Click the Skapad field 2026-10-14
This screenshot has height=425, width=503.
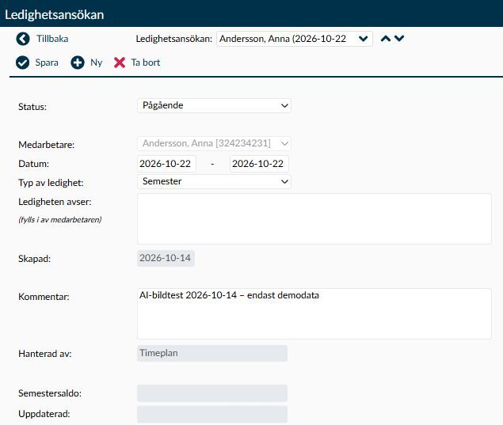166,258
